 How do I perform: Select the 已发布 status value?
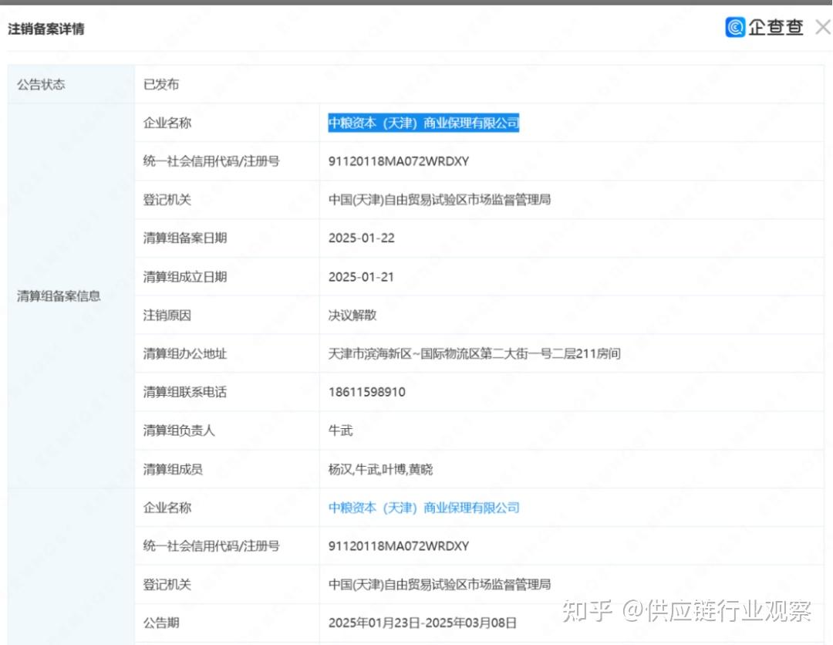coord(161,84)
